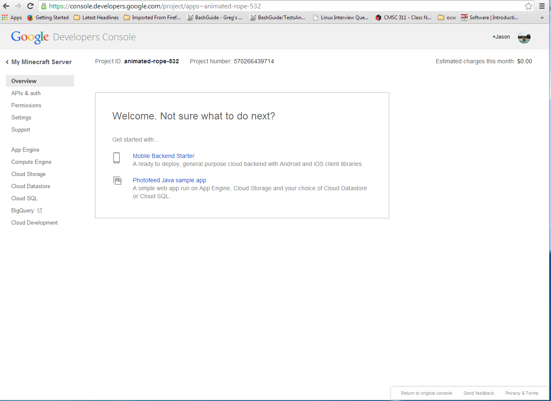
Task: Go back to projects via My Minecraft Server
Action: (39, 62)
